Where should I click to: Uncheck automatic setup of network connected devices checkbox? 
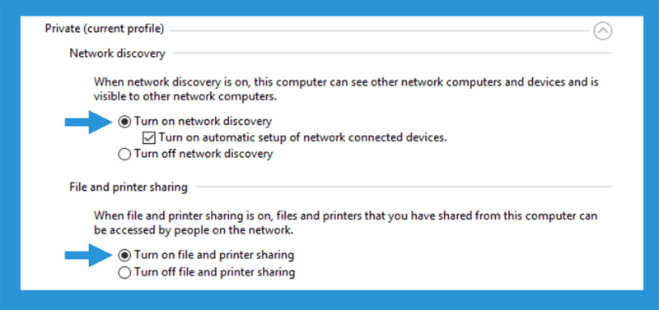click(150, 137)
